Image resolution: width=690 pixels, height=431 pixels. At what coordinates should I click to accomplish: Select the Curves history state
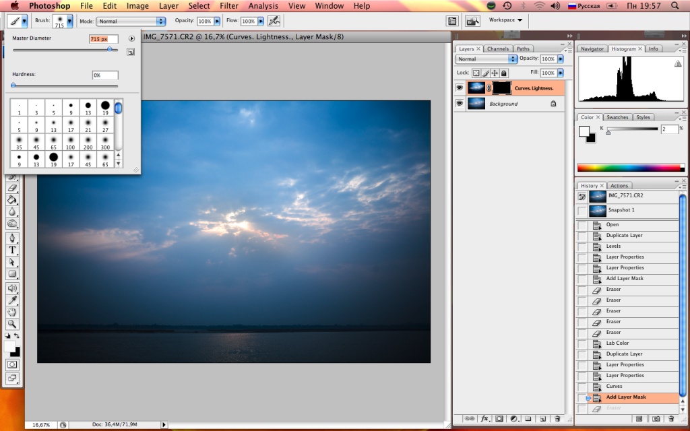click(x=614, y=386)
